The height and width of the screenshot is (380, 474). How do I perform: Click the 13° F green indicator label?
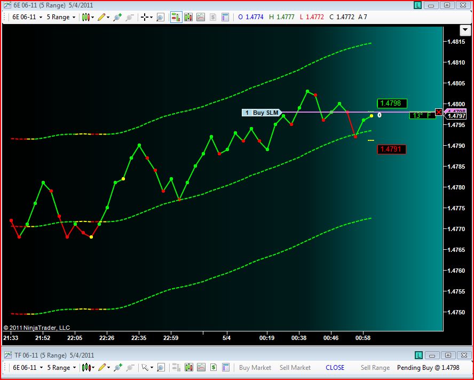point(422,115)
